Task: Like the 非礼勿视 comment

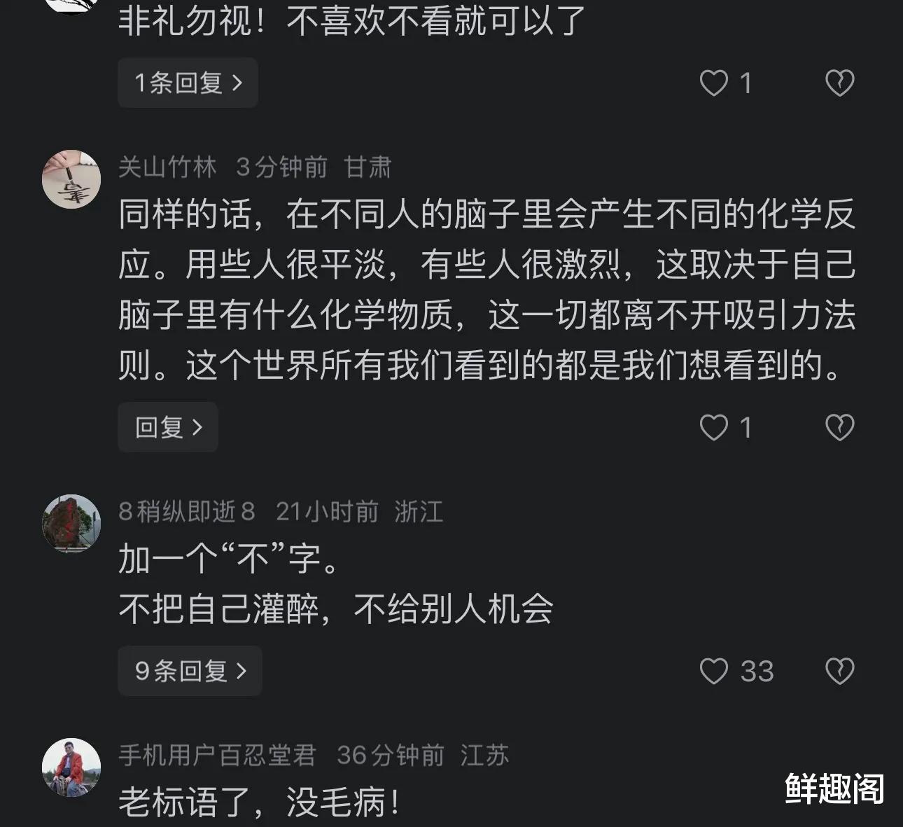Action: pyautogui.click(x=714, y=83)
